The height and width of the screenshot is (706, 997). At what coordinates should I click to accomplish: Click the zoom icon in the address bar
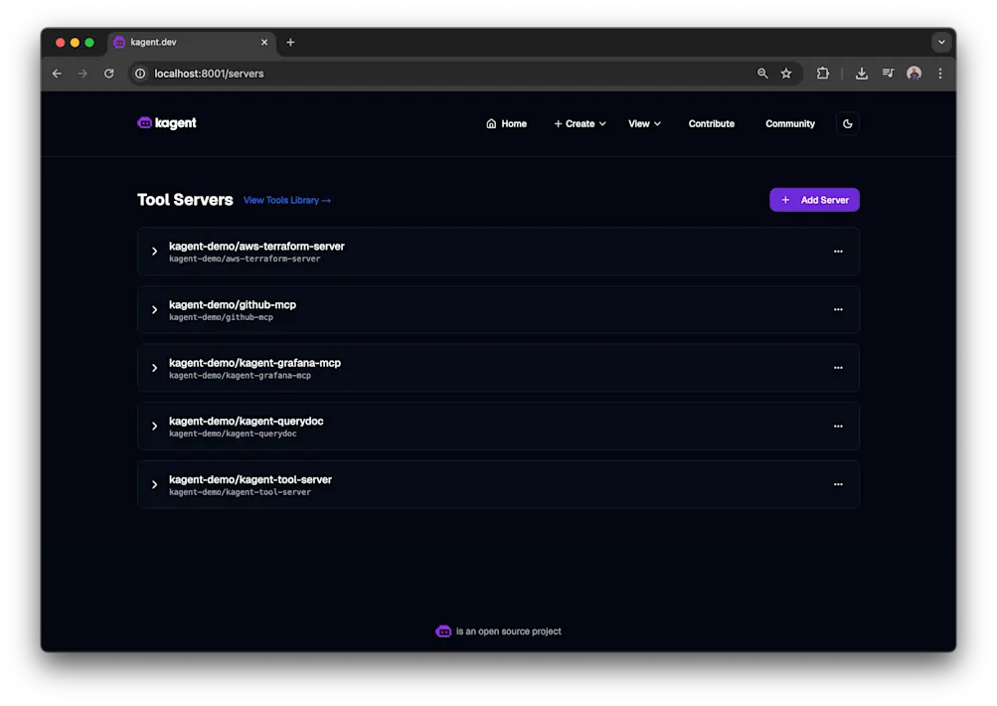click(x=761, y=73)
